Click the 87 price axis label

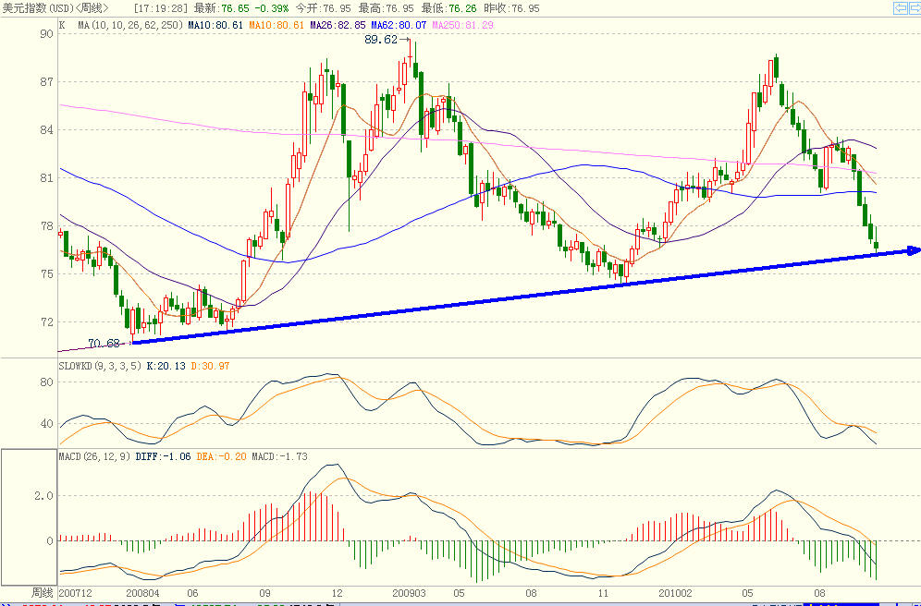tap(46, 82)
